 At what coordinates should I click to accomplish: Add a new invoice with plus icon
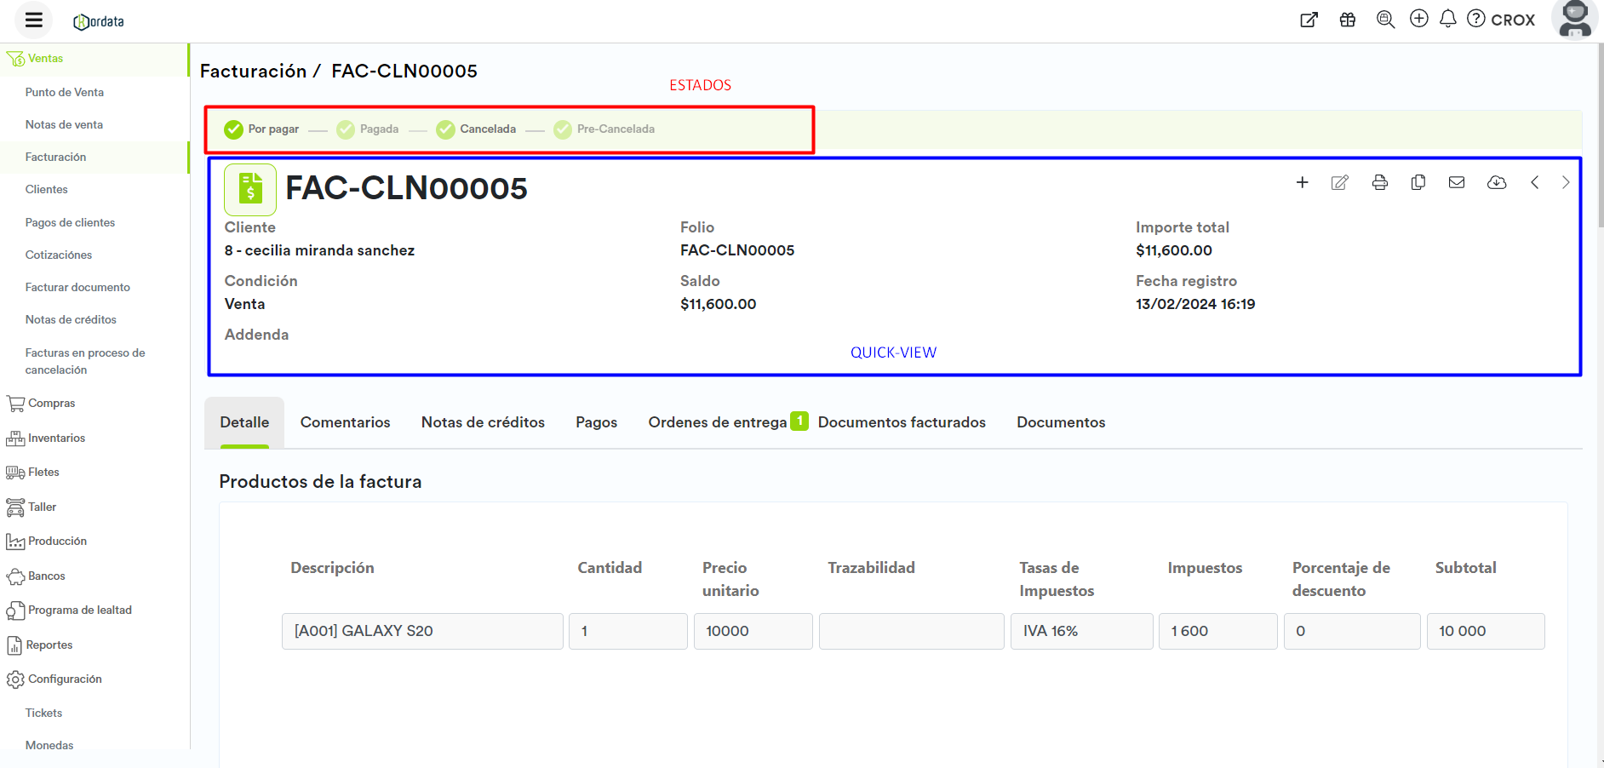point(1302,182)
